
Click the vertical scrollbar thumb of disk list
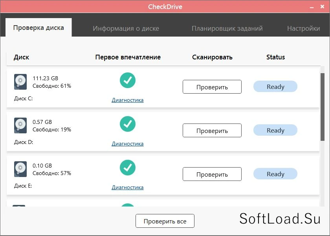point(322,107)
